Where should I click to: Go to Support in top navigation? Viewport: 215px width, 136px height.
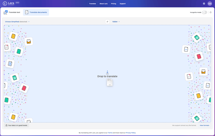(x=123, y=4)
